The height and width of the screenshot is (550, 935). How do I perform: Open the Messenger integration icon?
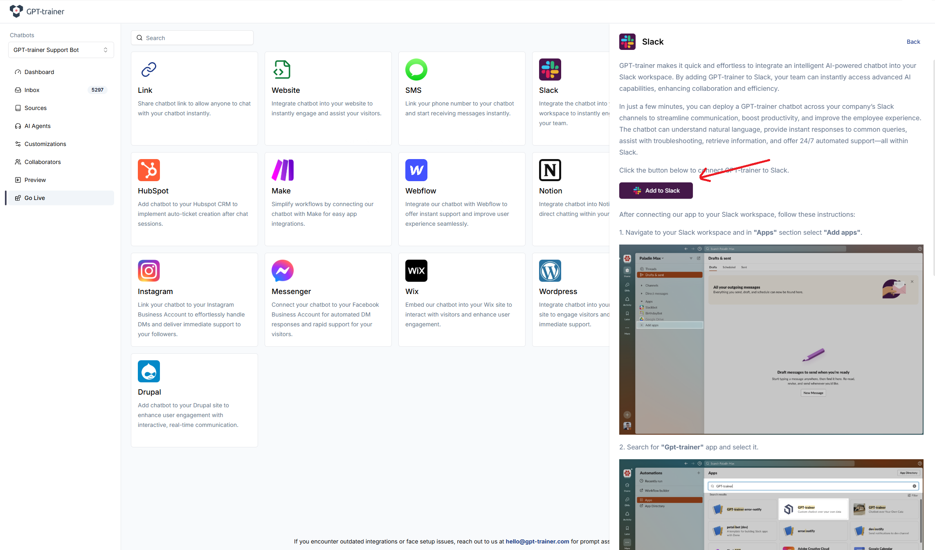click(x=283, y=271)
